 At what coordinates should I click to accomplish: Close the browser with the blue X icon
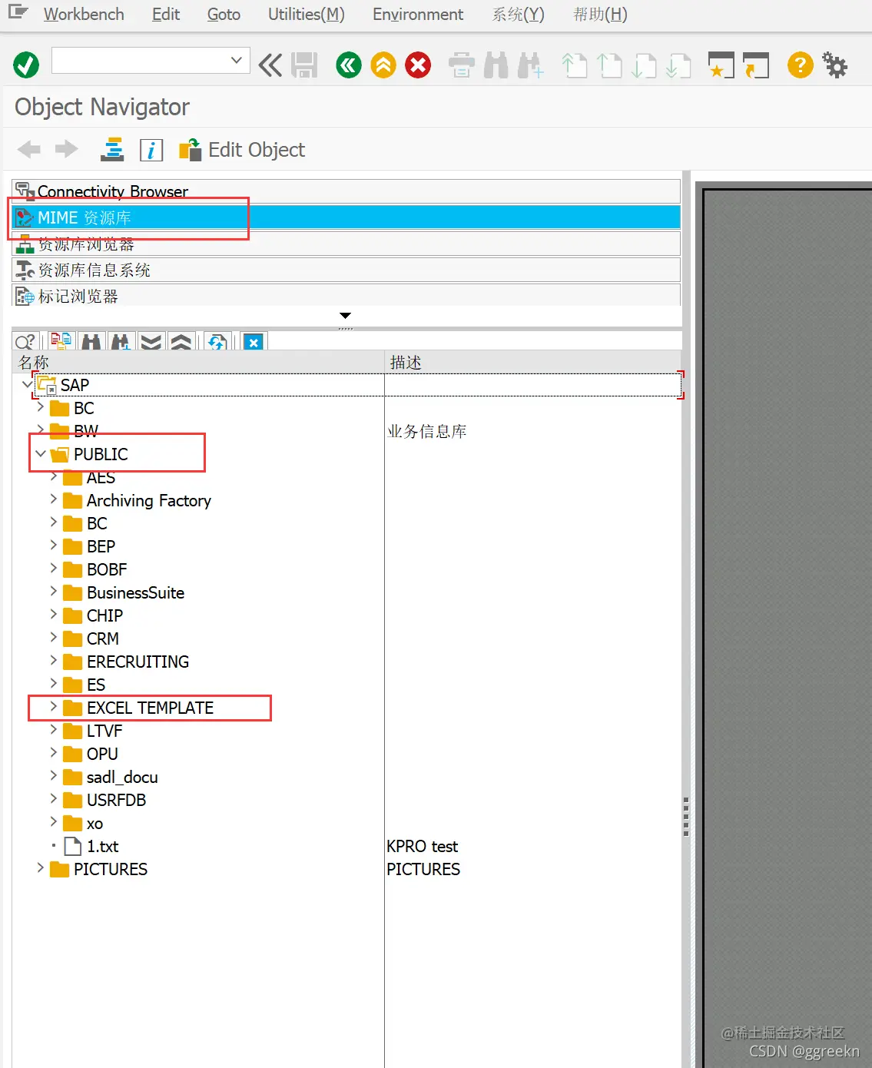coord(254,342)
